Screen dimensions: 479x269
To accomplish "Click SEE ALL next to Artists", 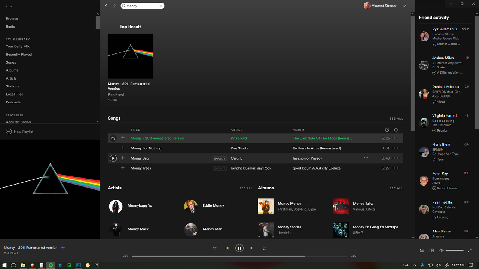I will coord(246,188).
